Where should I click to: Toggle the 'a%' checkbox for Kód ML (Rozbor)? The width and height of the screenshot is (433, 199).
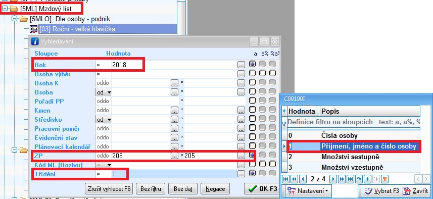click(262, 164)
